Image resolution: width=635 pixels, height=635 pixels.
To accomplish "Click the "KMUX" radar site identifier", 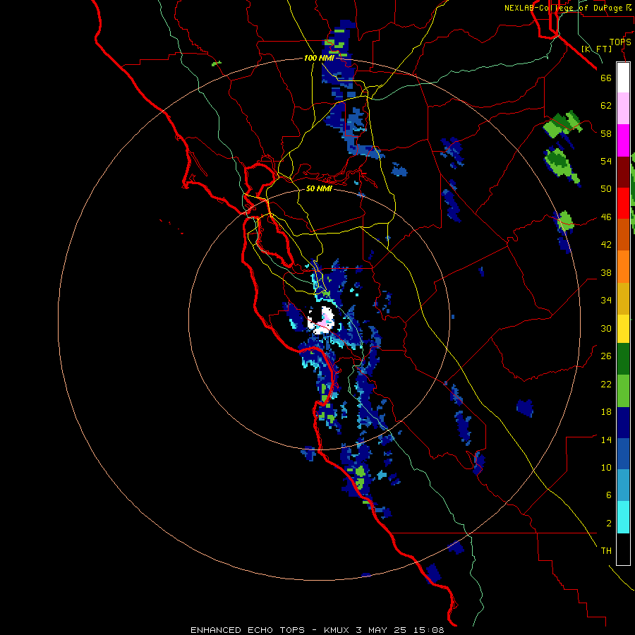I will tap(337, 630).
